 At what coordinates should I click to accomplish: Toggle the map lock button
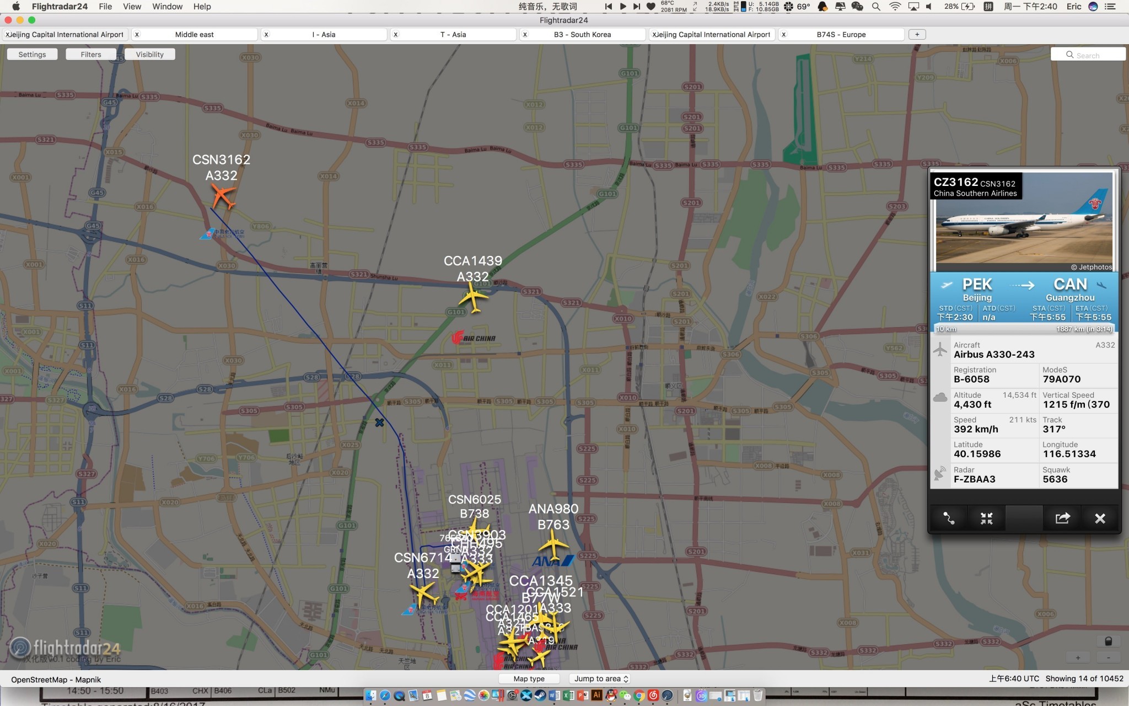pyautogui.click(x=1108, y=641)
